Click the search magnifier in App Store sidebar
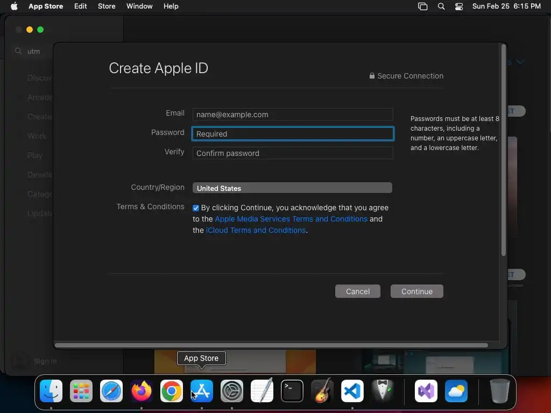551x413 pixels. coord(18,51)
